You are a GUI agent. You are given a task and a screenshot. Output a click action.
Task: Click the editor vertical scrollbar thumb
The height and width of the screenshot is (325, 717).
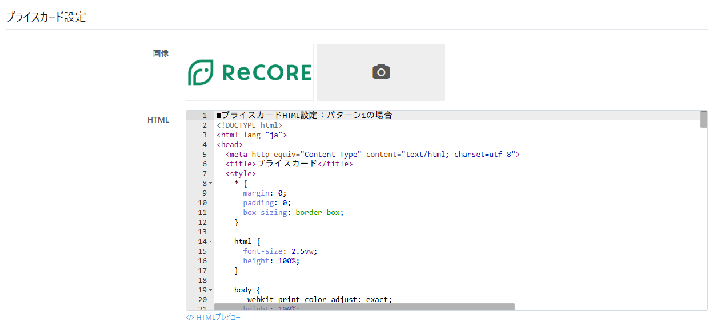(x=704, y=119)
